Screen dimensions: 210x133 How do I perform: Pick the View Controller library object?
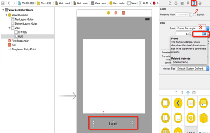click(x=165, y=103)
